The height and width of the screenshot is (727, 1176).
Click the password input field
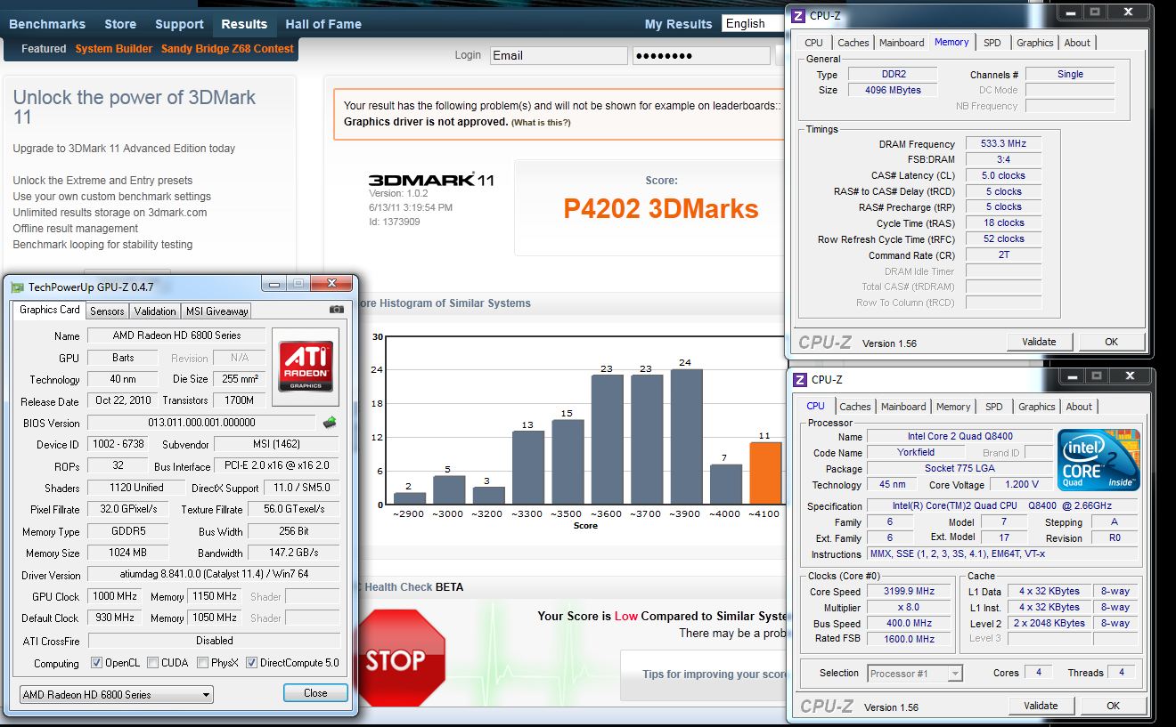click(x=701, y=55)
